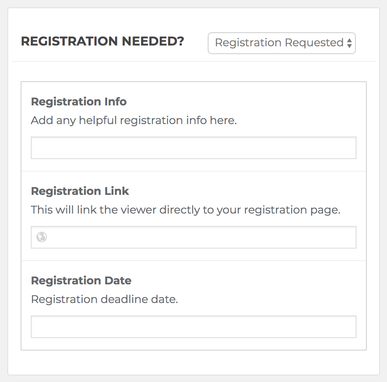Click the globe icon in Registration Link field
The height and width of the screenshot is (382, 387).
(x=41, y=237)
